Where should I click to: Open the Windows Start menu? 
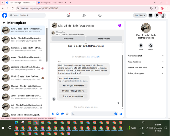click(x=3, y=128)
